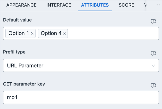Click the Prefil type chevron arrow
The image size is (162, 109).
pyautogui.click(x=153, y=66)
